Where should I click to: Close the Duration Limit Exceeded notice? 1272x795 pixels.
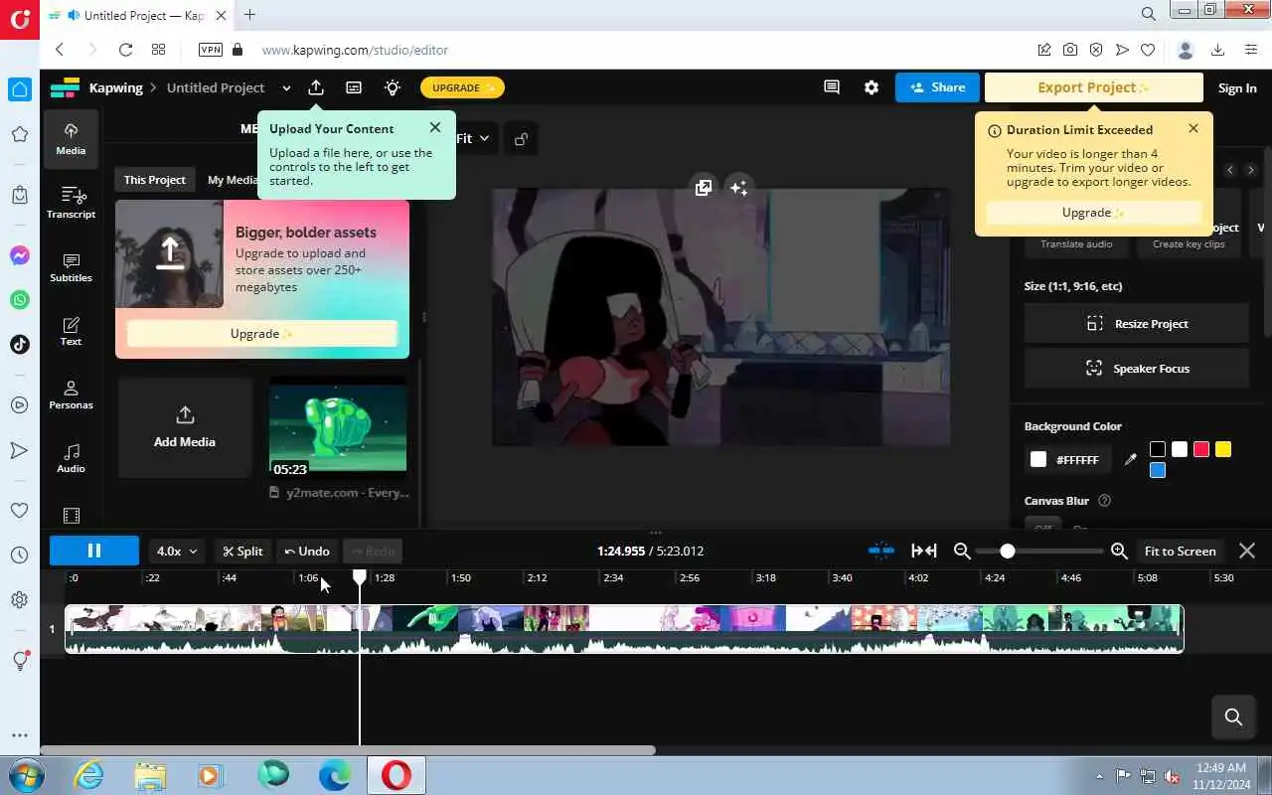tap(1193, 128)
